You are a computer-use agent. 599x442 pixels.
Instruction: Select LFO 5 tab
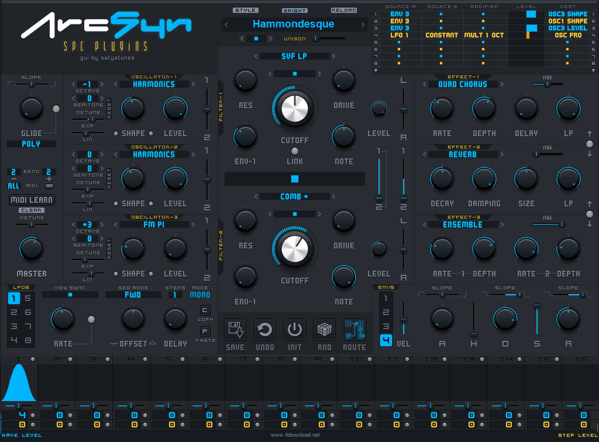[x=28, y=298]
